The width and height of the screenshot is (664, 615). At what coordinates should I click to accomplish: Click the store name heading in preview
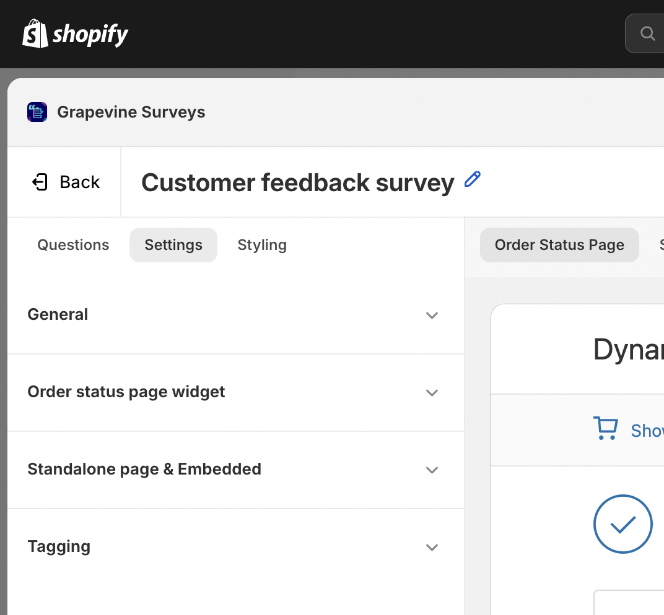pyautogui.click(x=628, y=350)
